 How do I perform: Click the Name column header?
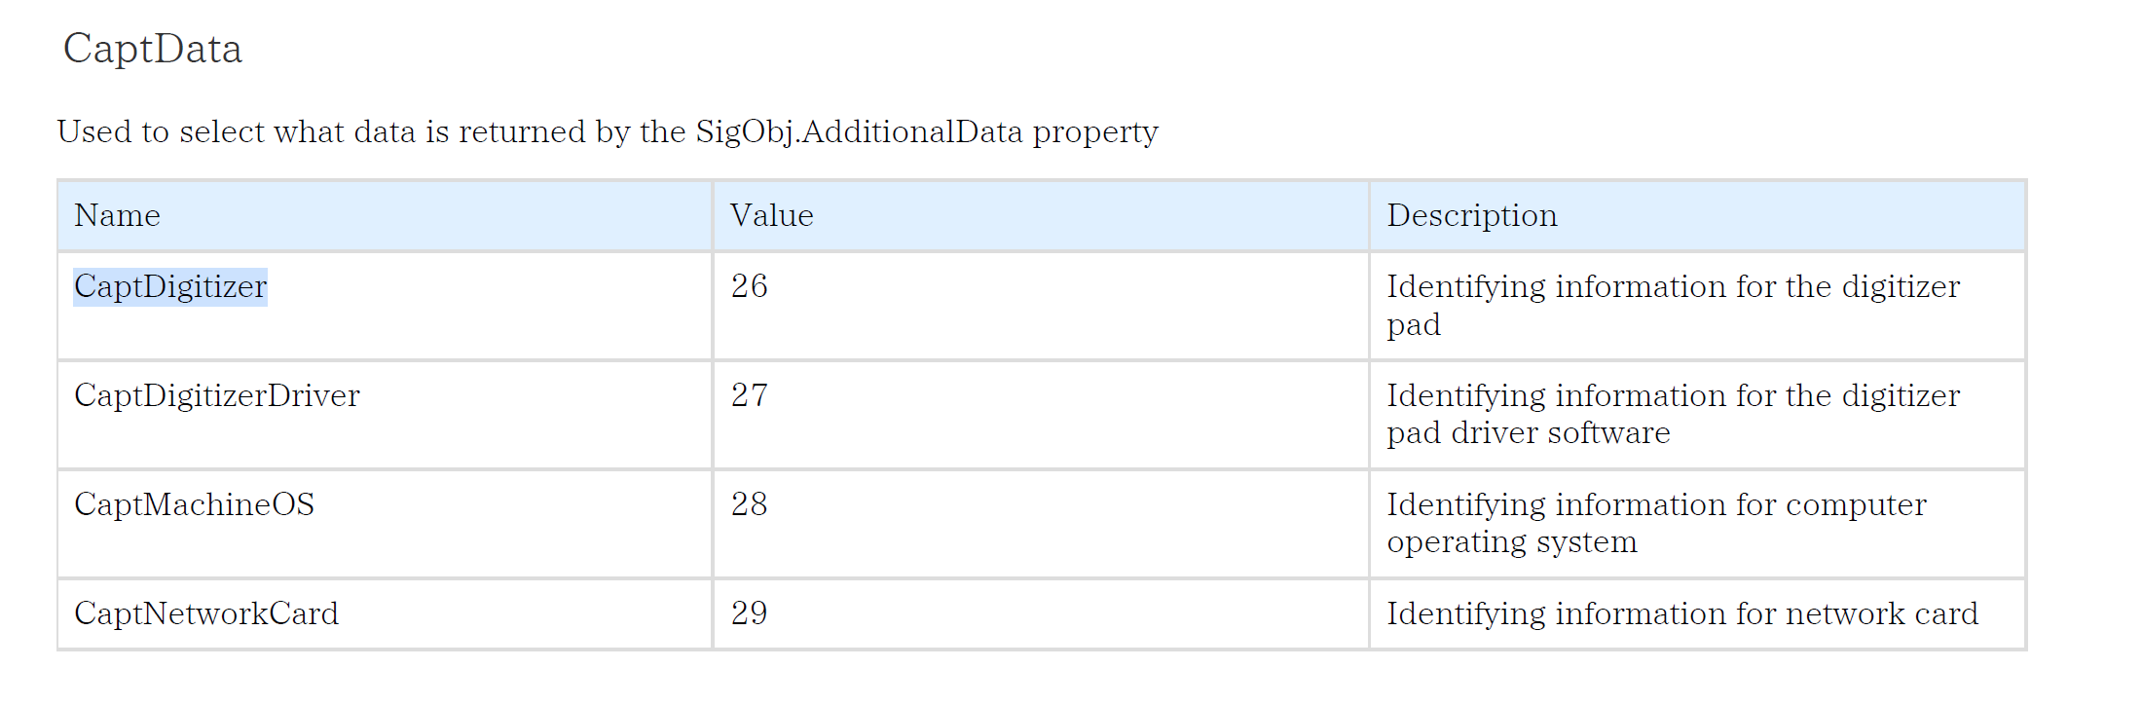(x=117, y=215)
